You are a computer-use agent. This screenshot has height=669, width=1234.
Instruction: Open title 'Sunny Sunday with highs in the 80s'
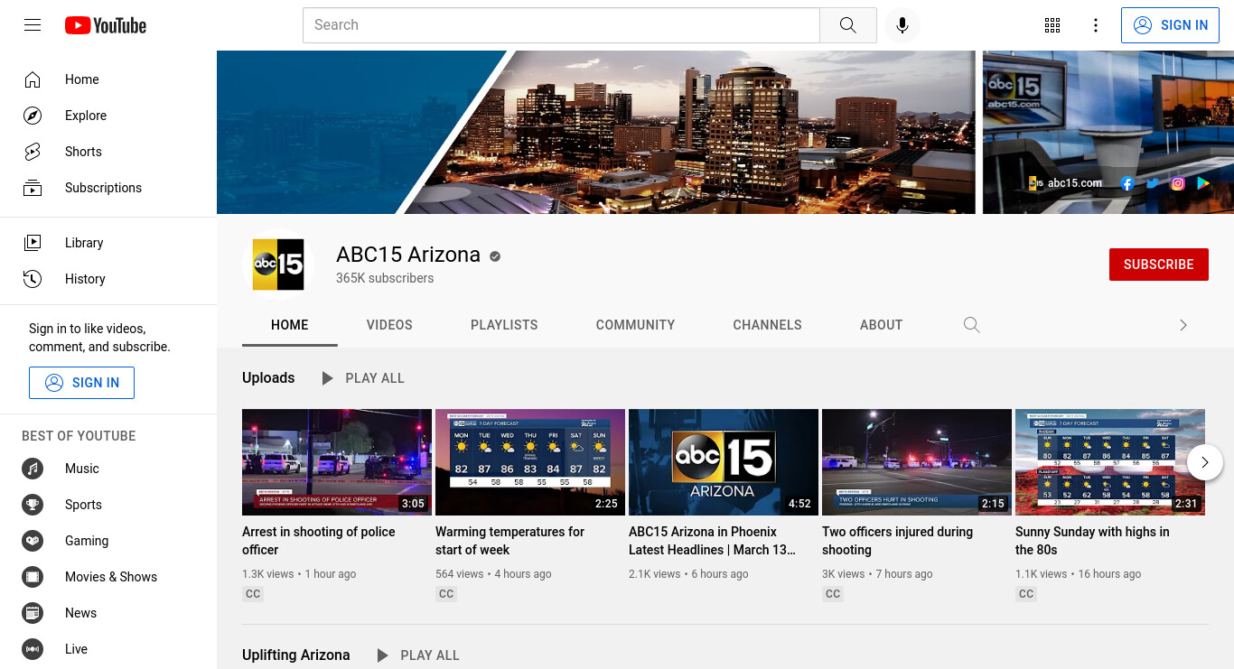pyautogui.click(x=1092, y=541)
